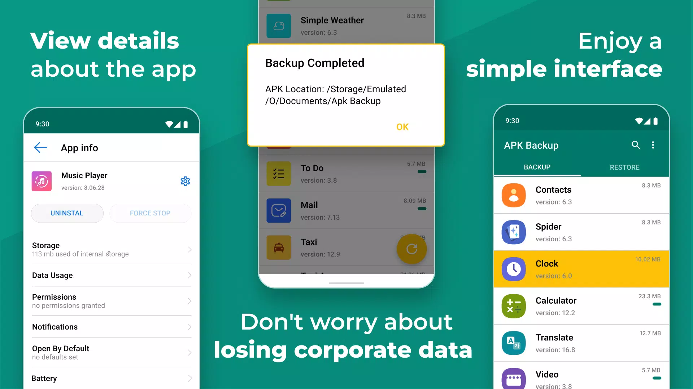This screenshot has width=693, height=389.
Task: Open the Settings gear icon for Music Player
Action: (185, 180)
